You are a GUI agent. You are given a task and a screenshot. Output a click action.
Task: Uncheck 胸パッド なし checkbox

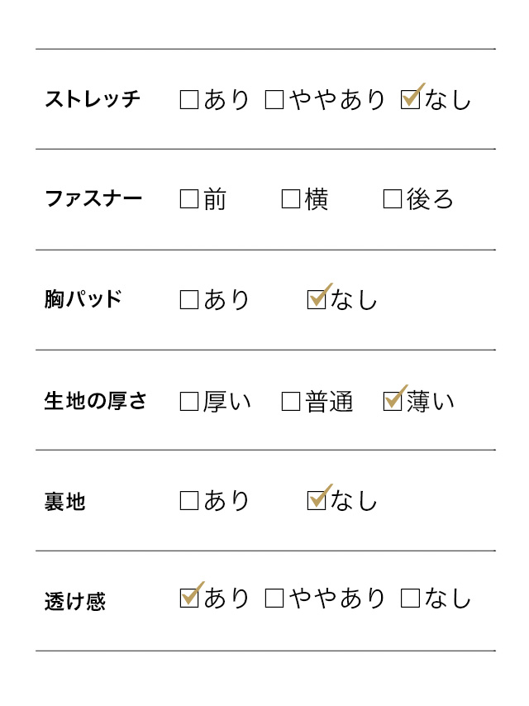(x=317, y=299)
